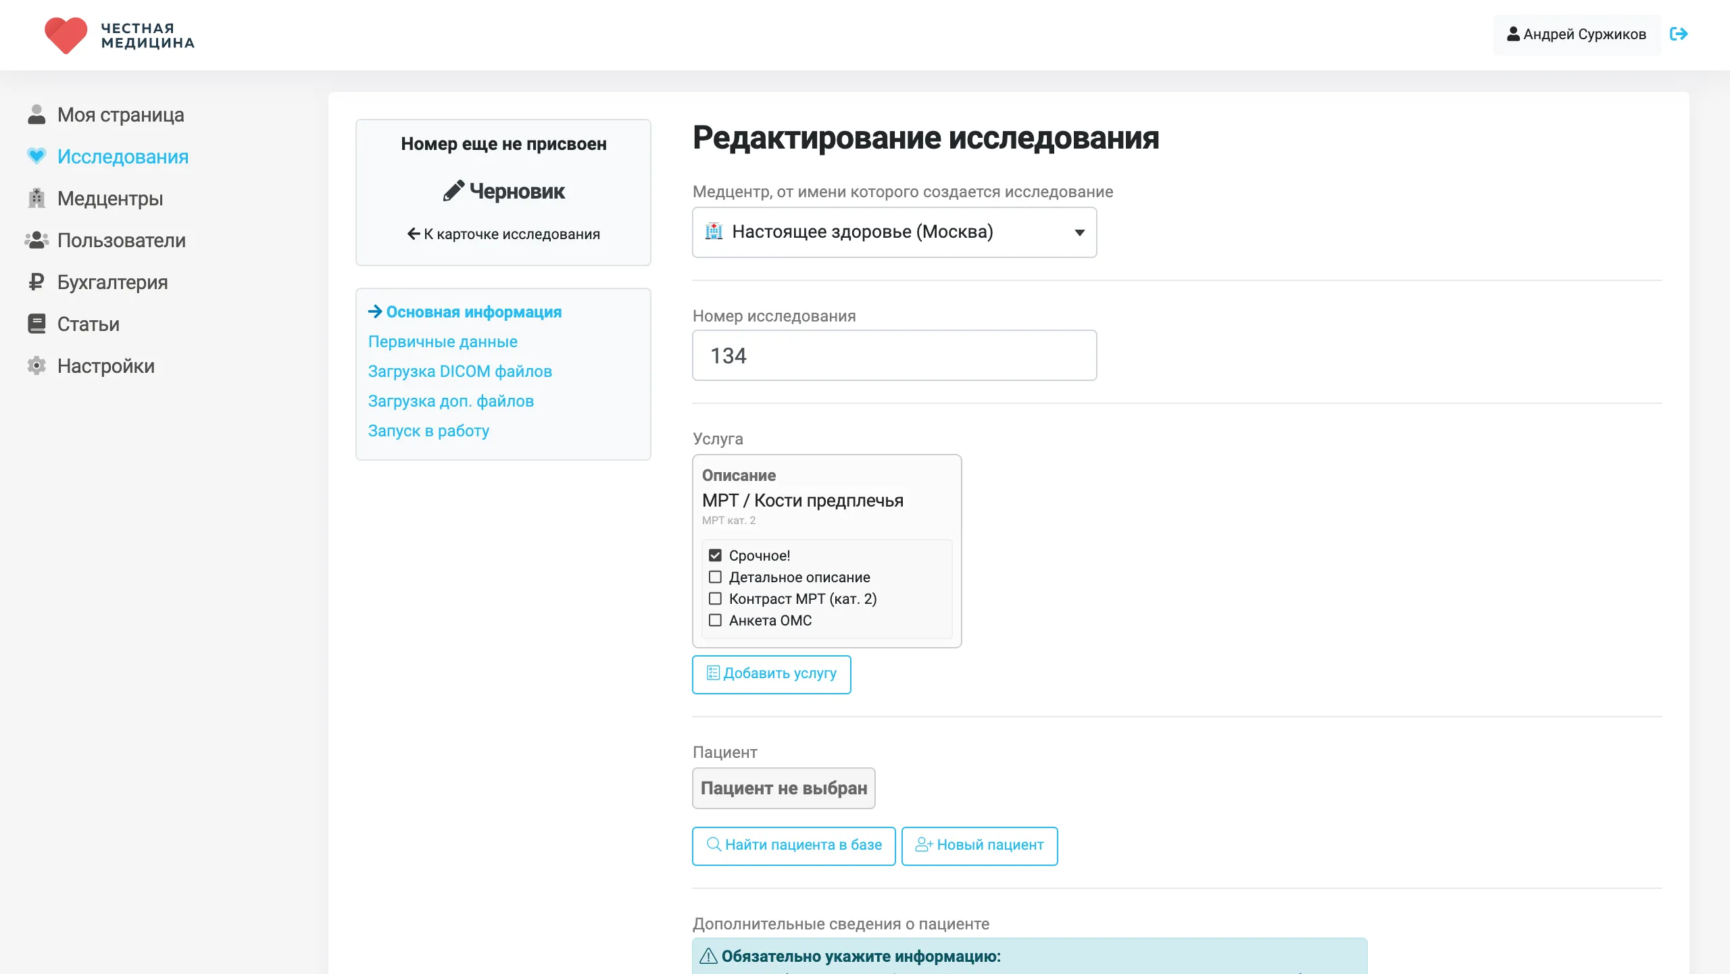This screenshot has width=1730, height=974.
Task: Open the Настоящее здоровье (Москва) medcenter dropdown
Action: click(893, 232)
